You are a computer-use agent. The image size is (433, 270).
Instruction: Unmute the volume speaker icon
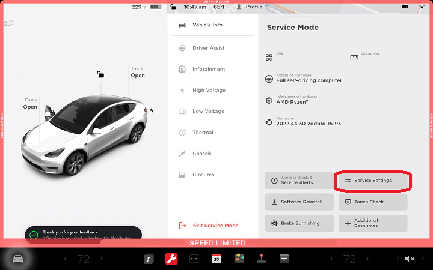click(410, 259)
